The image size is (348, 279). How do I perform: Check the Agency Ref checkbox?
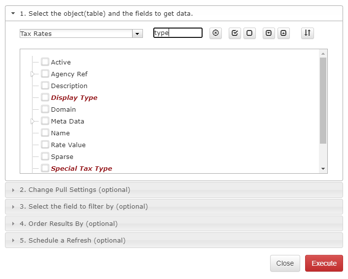point(45,74)
